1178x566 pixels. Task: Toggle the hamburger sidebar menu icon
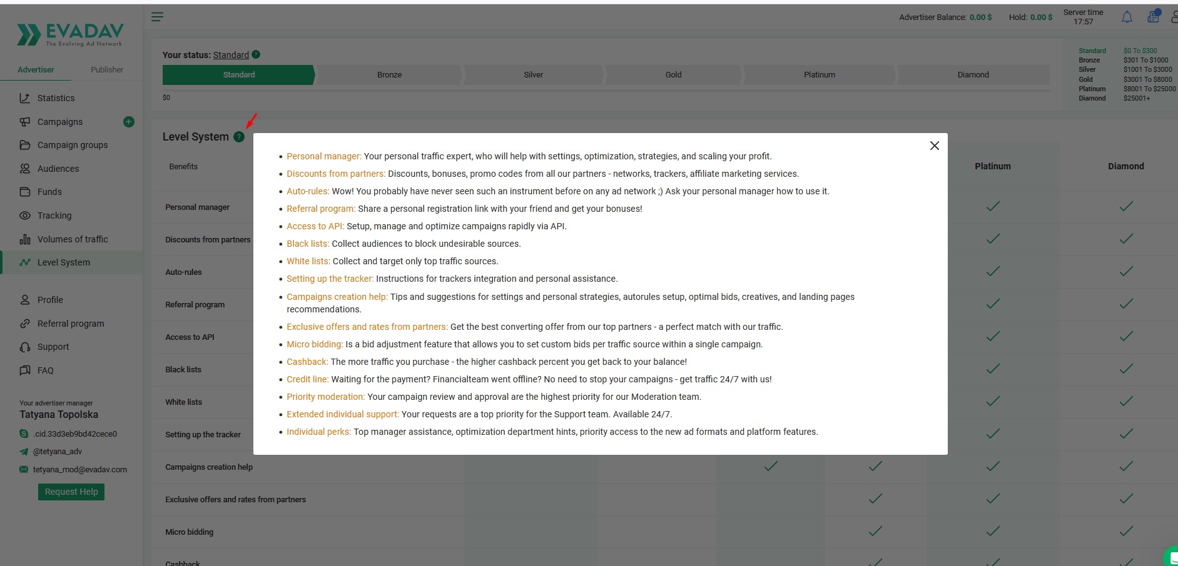tap(157, 17)
